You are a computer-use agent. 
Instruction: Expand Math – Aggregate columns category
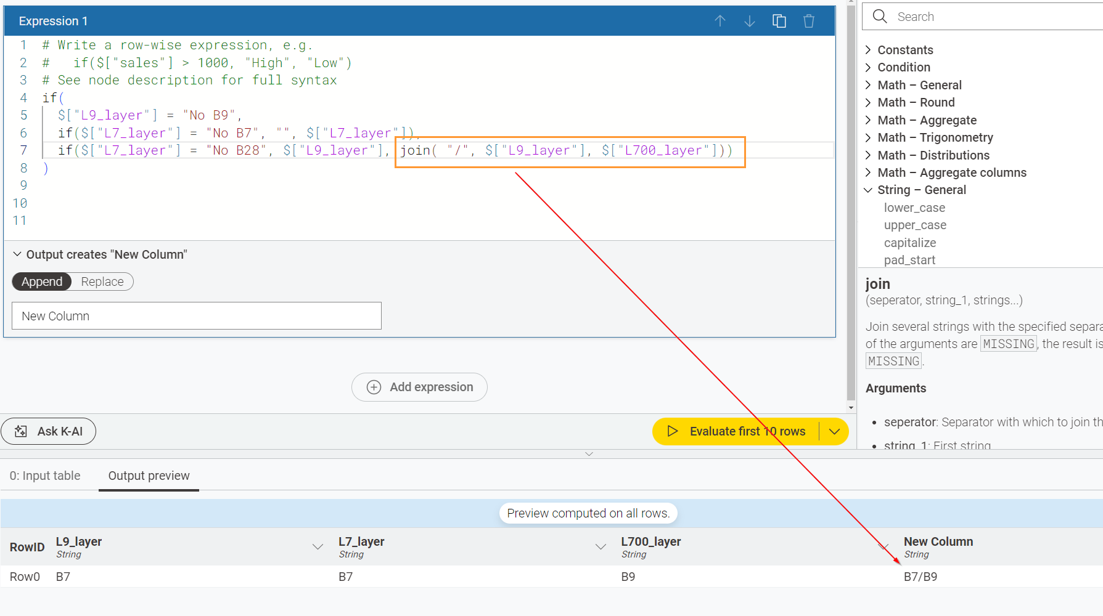tap(868, 172)
